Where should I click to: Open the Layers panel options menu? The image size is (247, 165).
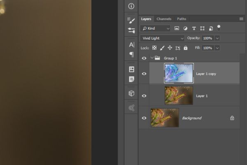tap(241, 19)
